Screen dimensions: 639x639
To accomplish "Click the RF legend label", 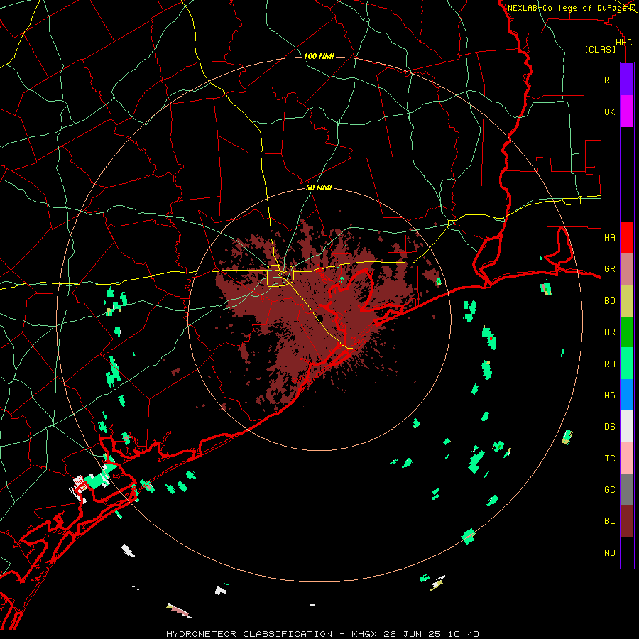I will click(x=609, y=80).
